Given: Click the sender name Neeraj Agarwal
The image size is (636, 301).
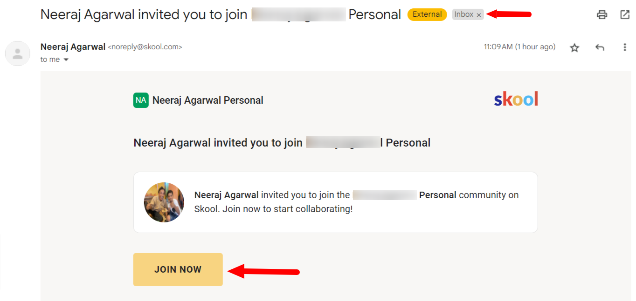Looking at the screenshot, I should coord(73,47).
